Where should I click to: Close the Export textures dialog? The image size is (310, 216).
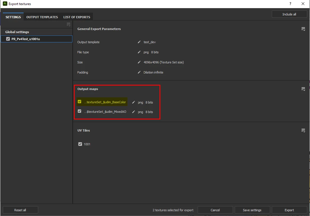(x=303, y=4)
